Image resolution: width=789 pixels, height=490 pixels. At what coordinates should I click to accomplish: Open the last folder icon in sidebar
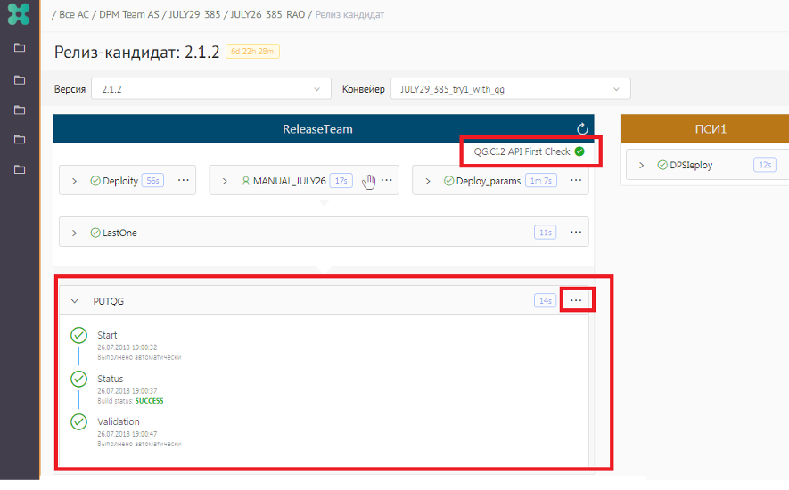[20, 169]
